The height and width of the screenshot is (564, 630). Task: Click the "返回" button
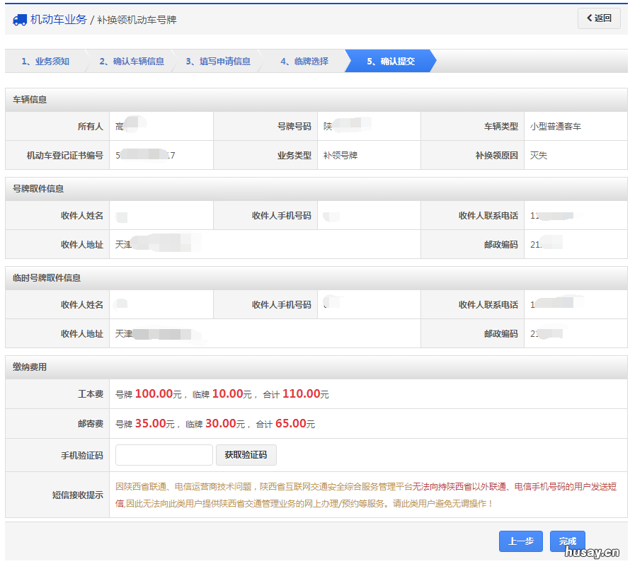pyautogui.click(x=598, y=18)
